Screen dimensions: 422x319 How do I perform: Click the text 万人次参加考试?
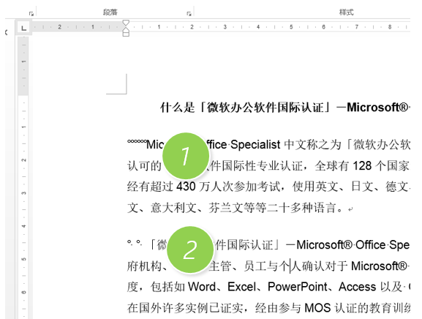[x=240, y=187]
